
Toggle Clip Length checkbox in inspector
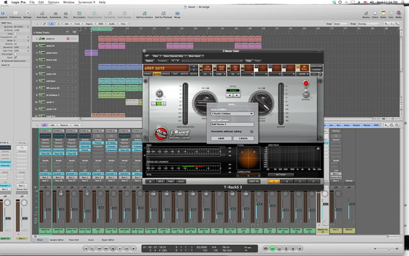[15, 54]
